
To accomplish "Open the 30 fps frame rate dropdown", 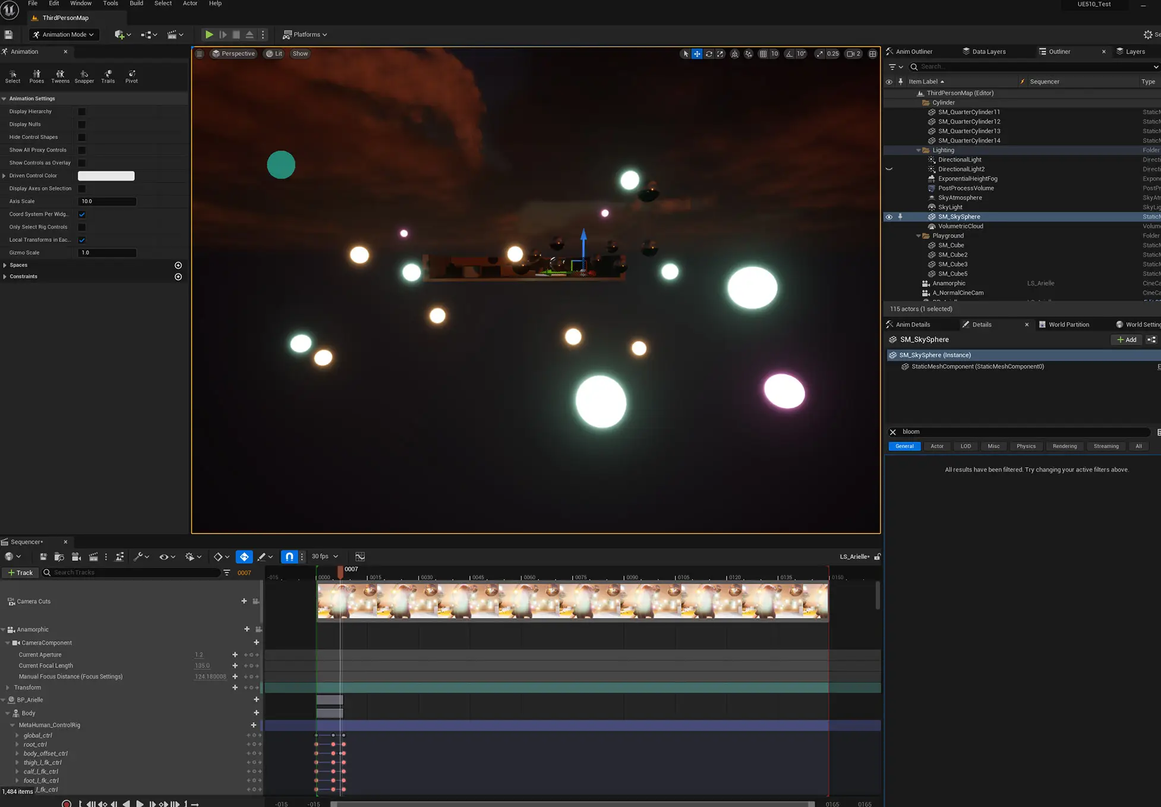I will point(324,556).
